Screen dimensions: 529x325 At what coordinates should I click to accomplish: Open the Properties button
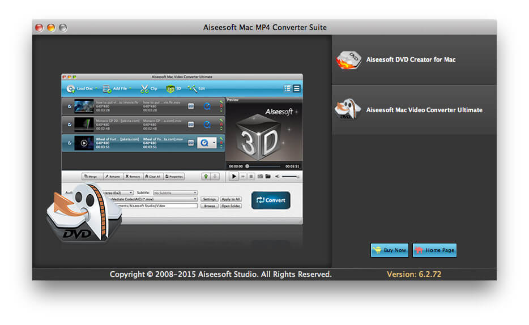coord(174,176)
